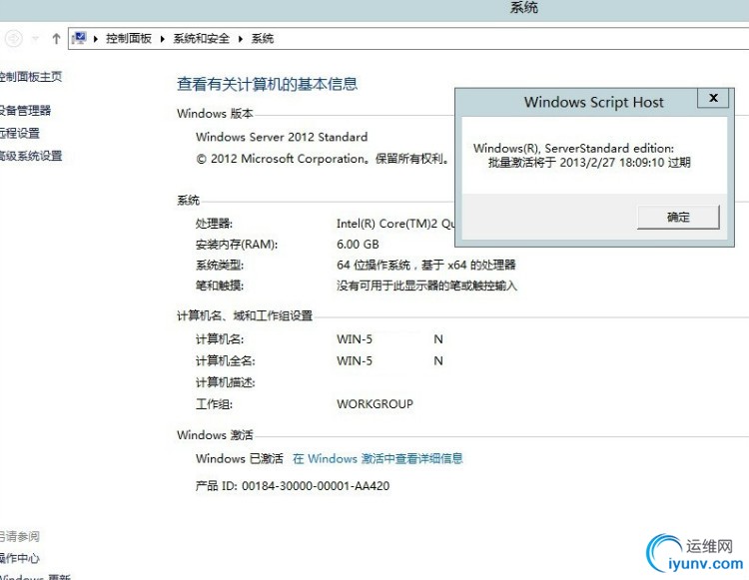Select 控制面板 in the address bar

coord(129,39)
